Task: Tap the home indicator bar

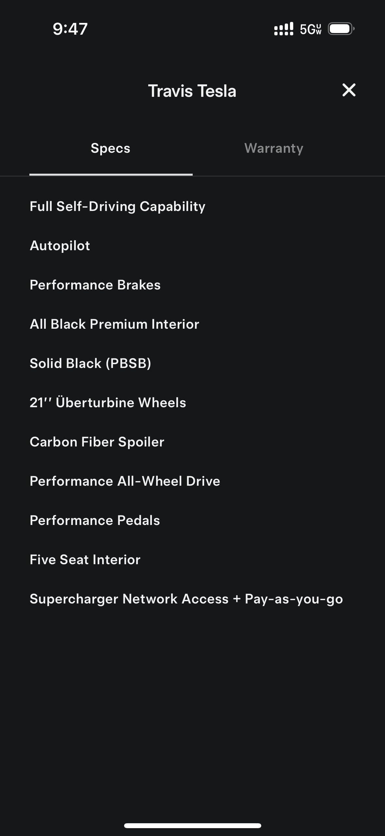Action: tap(192, 826)
